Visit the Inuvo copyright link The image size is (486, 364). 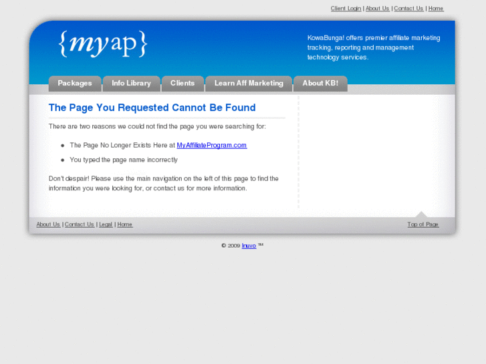[249, 246]
